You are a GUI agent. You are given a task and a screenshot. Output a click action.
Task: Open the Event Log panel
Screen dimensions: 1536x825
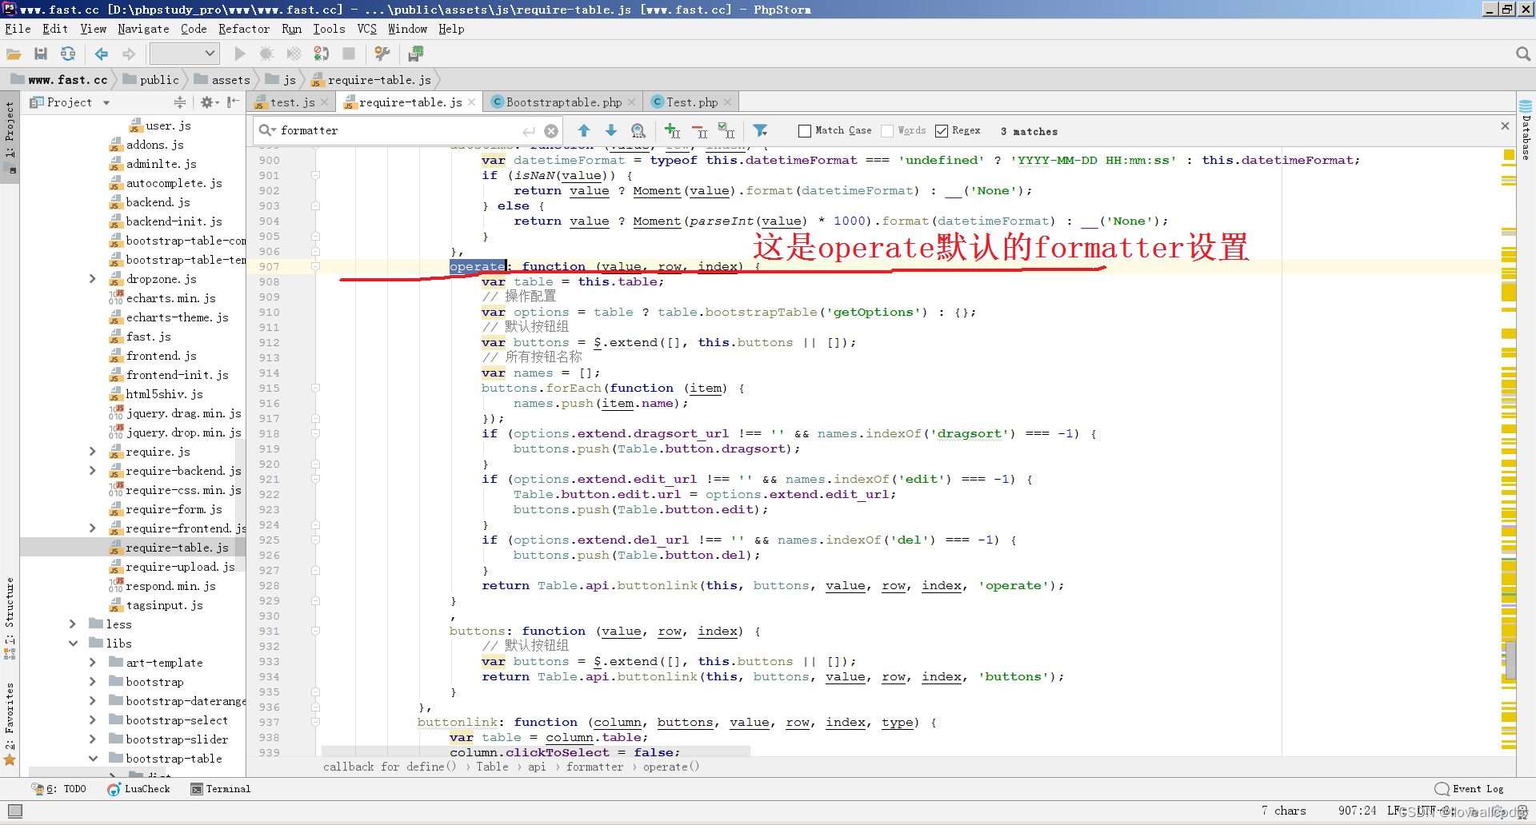[x=1476, y=789]
